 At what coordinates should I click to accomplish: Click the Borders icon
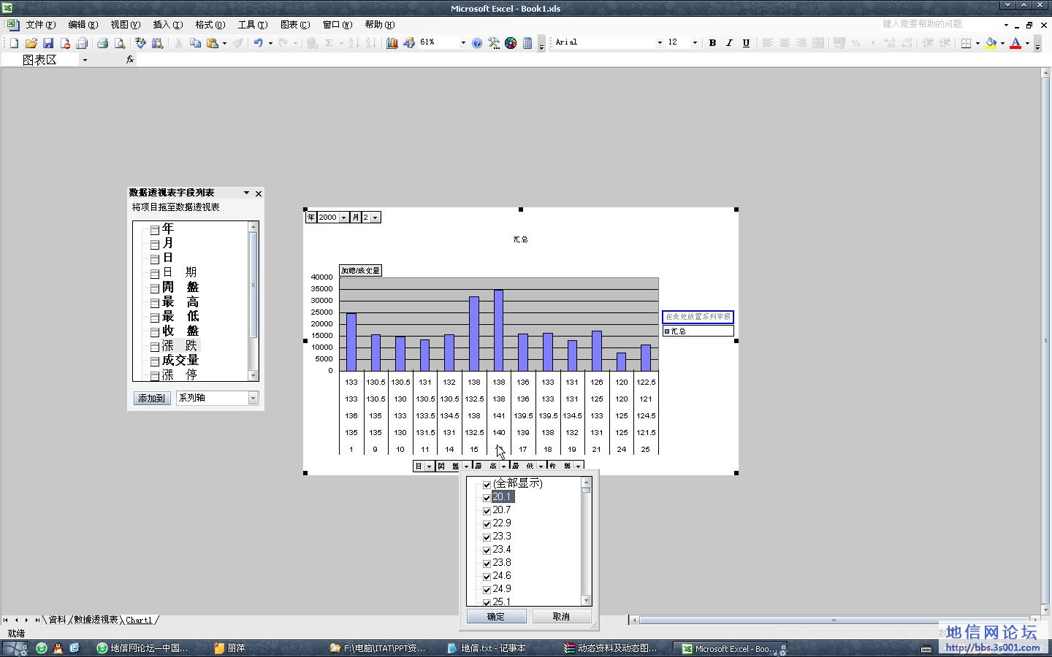coord(966,43)
